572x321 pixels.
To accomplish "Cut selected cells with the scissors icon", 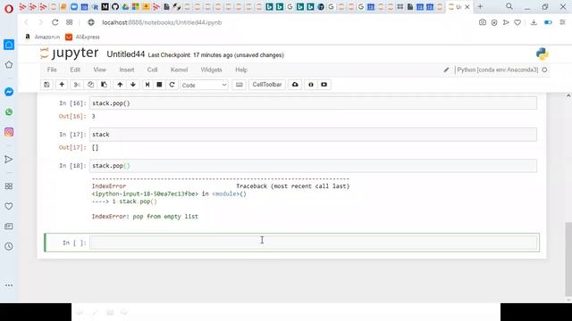I will coord(77,85).
